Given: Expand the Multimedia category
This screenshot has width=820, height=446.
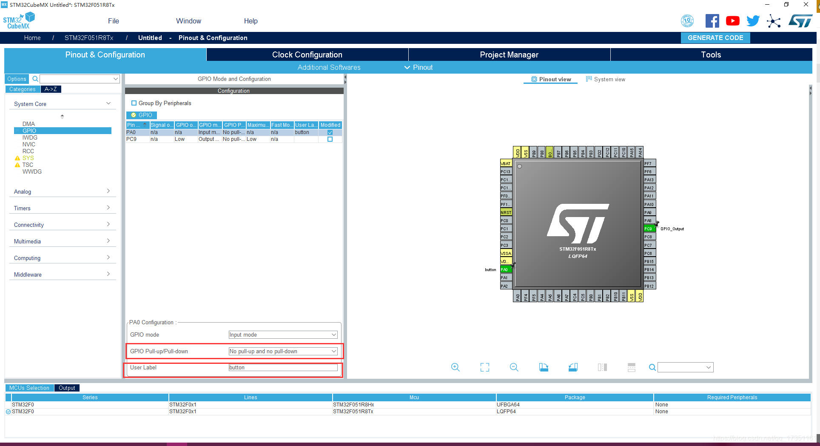Looking at the screenshot, I should click(x=108, y=241).
